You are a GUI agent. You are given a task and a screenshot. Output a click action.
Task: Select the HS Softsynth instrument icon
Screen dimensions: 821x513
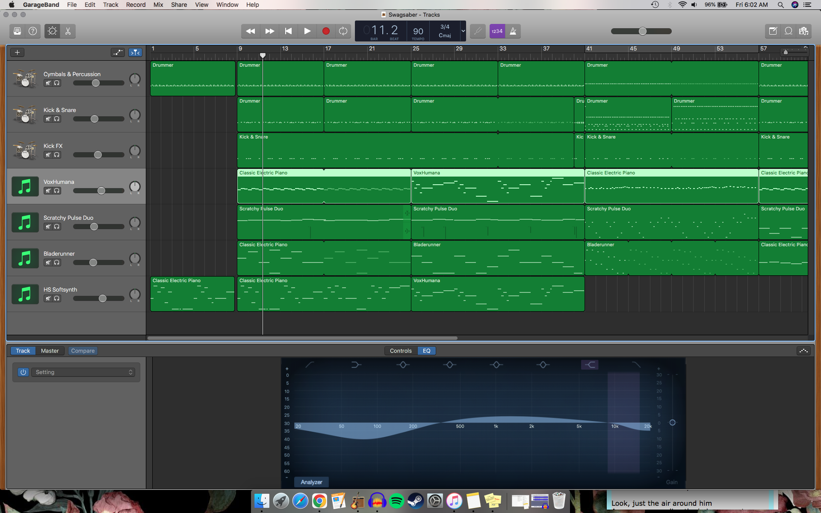pos(25,294)
